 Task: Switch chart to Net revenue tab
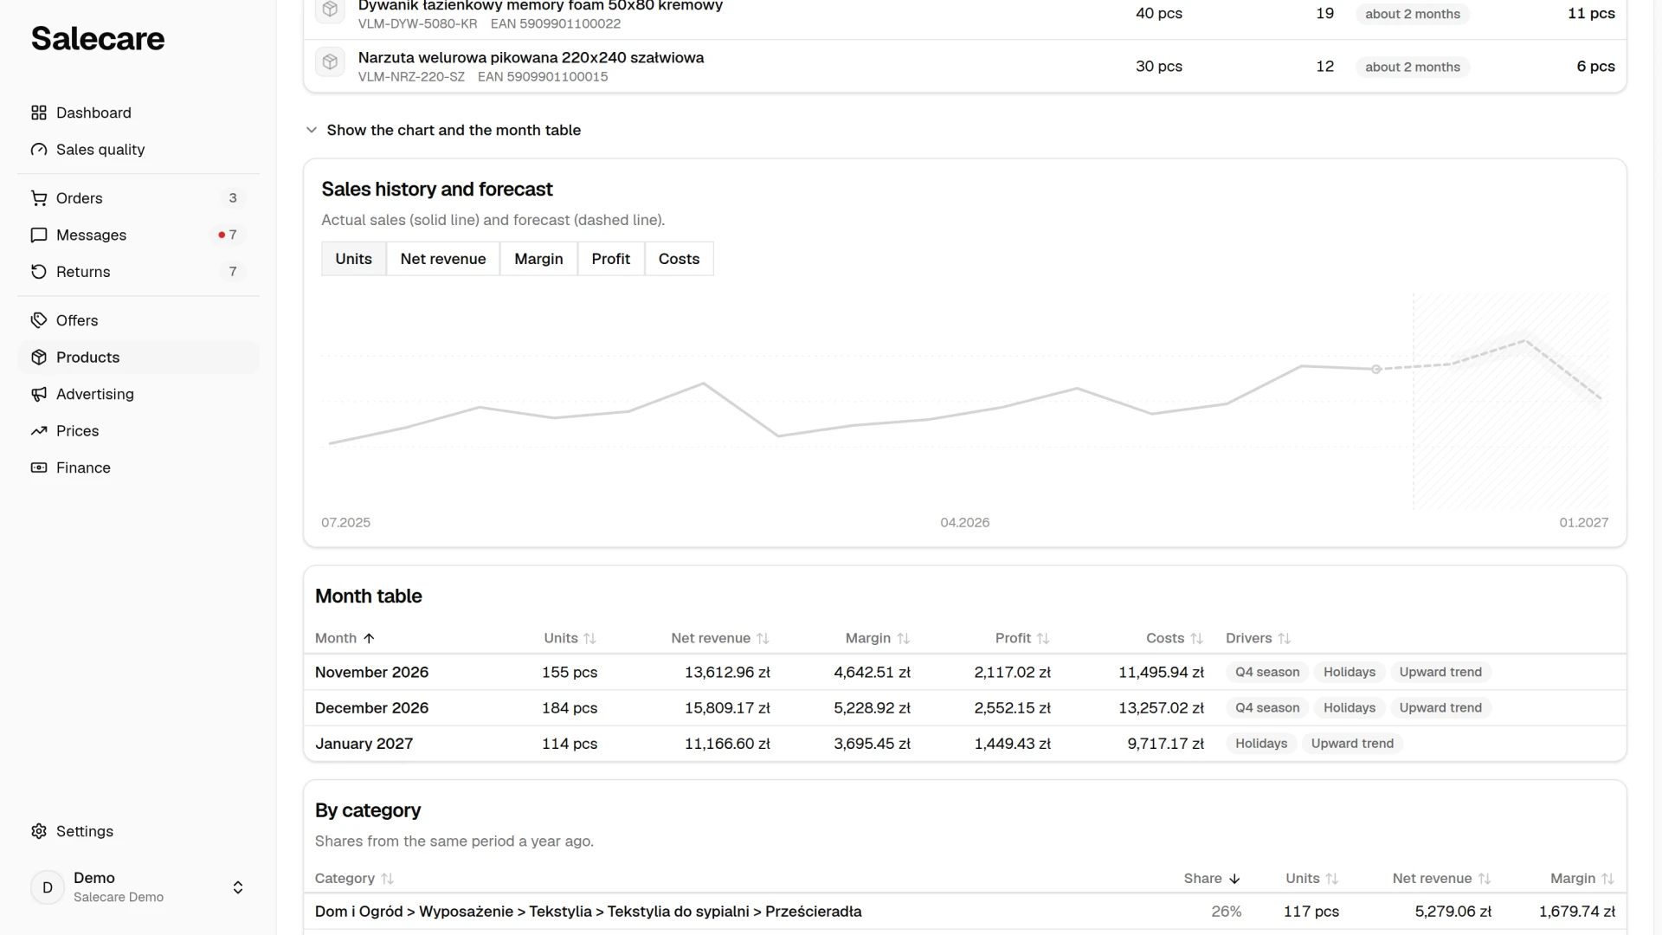(443, 259)
